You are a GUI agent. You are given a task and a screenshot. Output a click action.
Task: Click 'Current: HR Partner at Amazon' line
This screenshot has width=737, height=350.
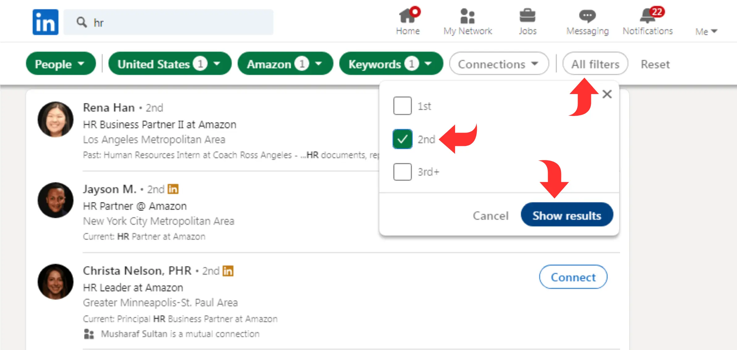(x=144, y=237)
